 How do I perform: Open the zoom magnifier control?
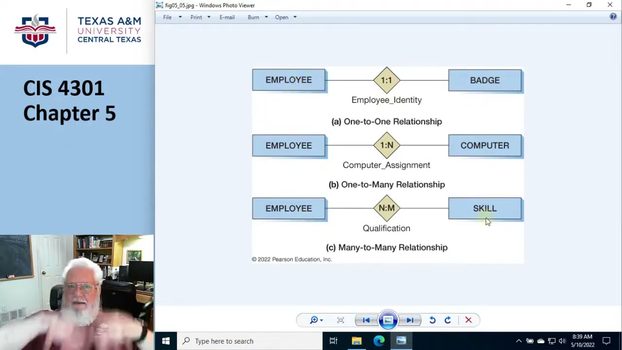tap(314, 320)
